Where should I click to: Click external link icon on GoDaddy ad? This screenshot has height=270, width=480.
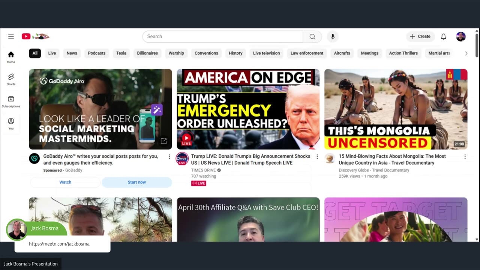coord(163,141)
